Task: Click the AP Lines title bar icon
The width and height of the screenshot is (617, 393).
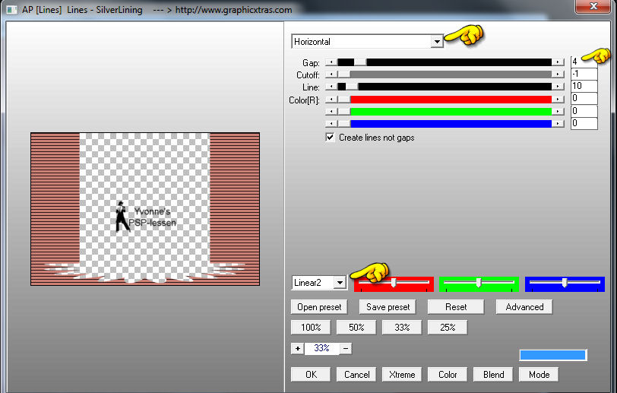Action: click(12, 9)
